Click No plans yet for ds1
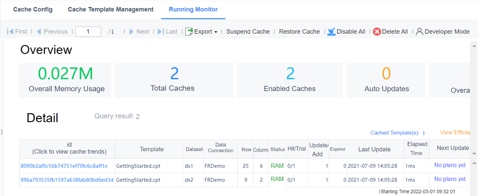 pyautogui.click(x=450, y=165)
